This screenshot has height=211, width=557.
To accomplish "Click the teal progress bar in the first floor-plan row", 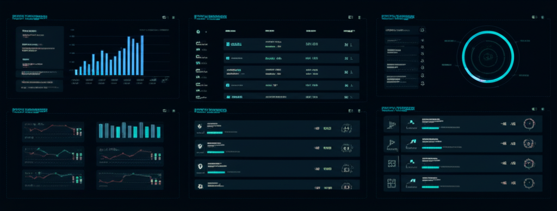I will 431,128.
